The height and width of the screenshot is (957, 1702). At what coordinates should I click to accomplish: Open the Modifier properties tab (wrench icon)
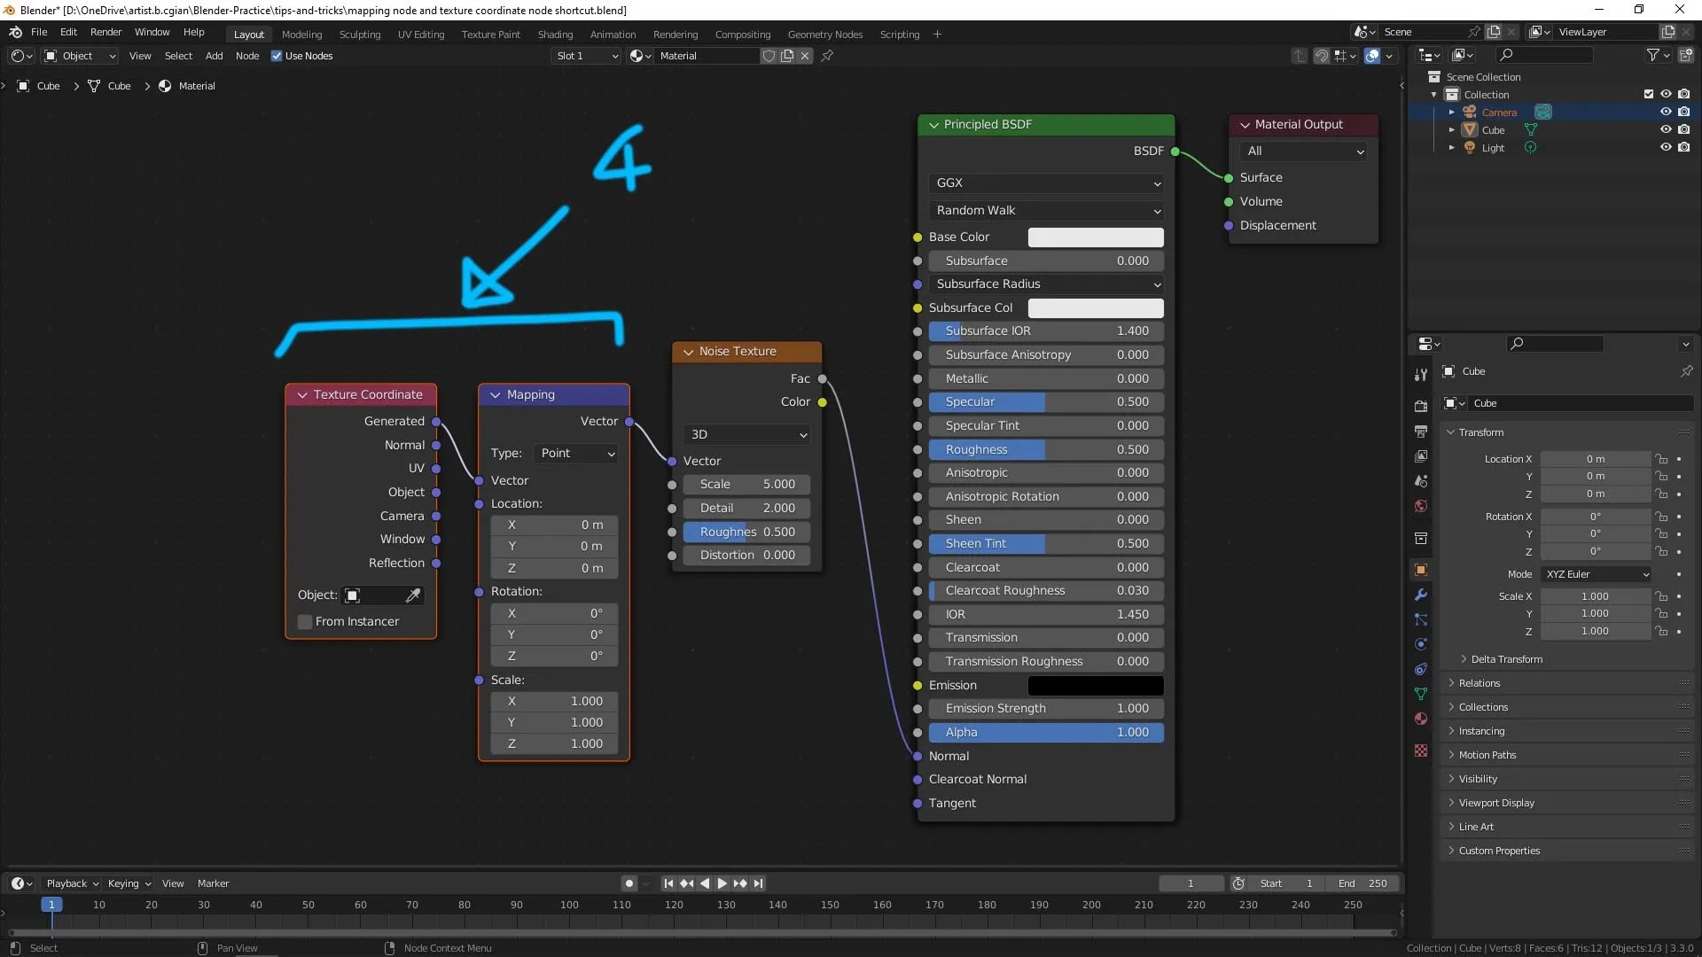[1422, 594]
